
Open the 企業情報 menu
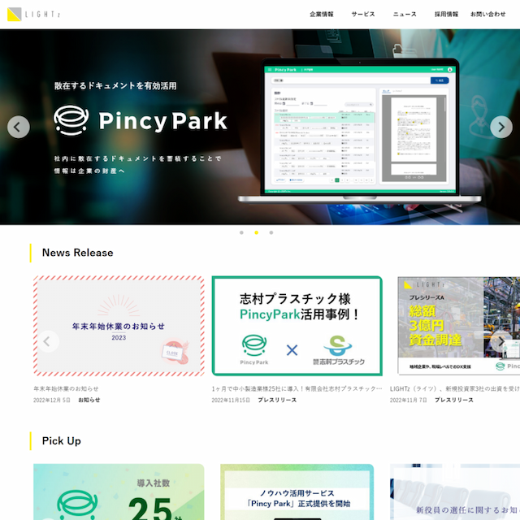tap(322, 15)
